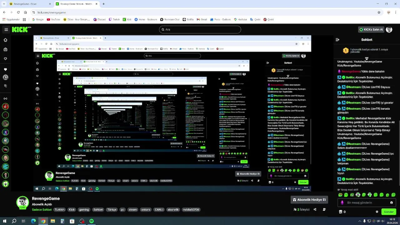Share the stream via share icon

(315, 209)
